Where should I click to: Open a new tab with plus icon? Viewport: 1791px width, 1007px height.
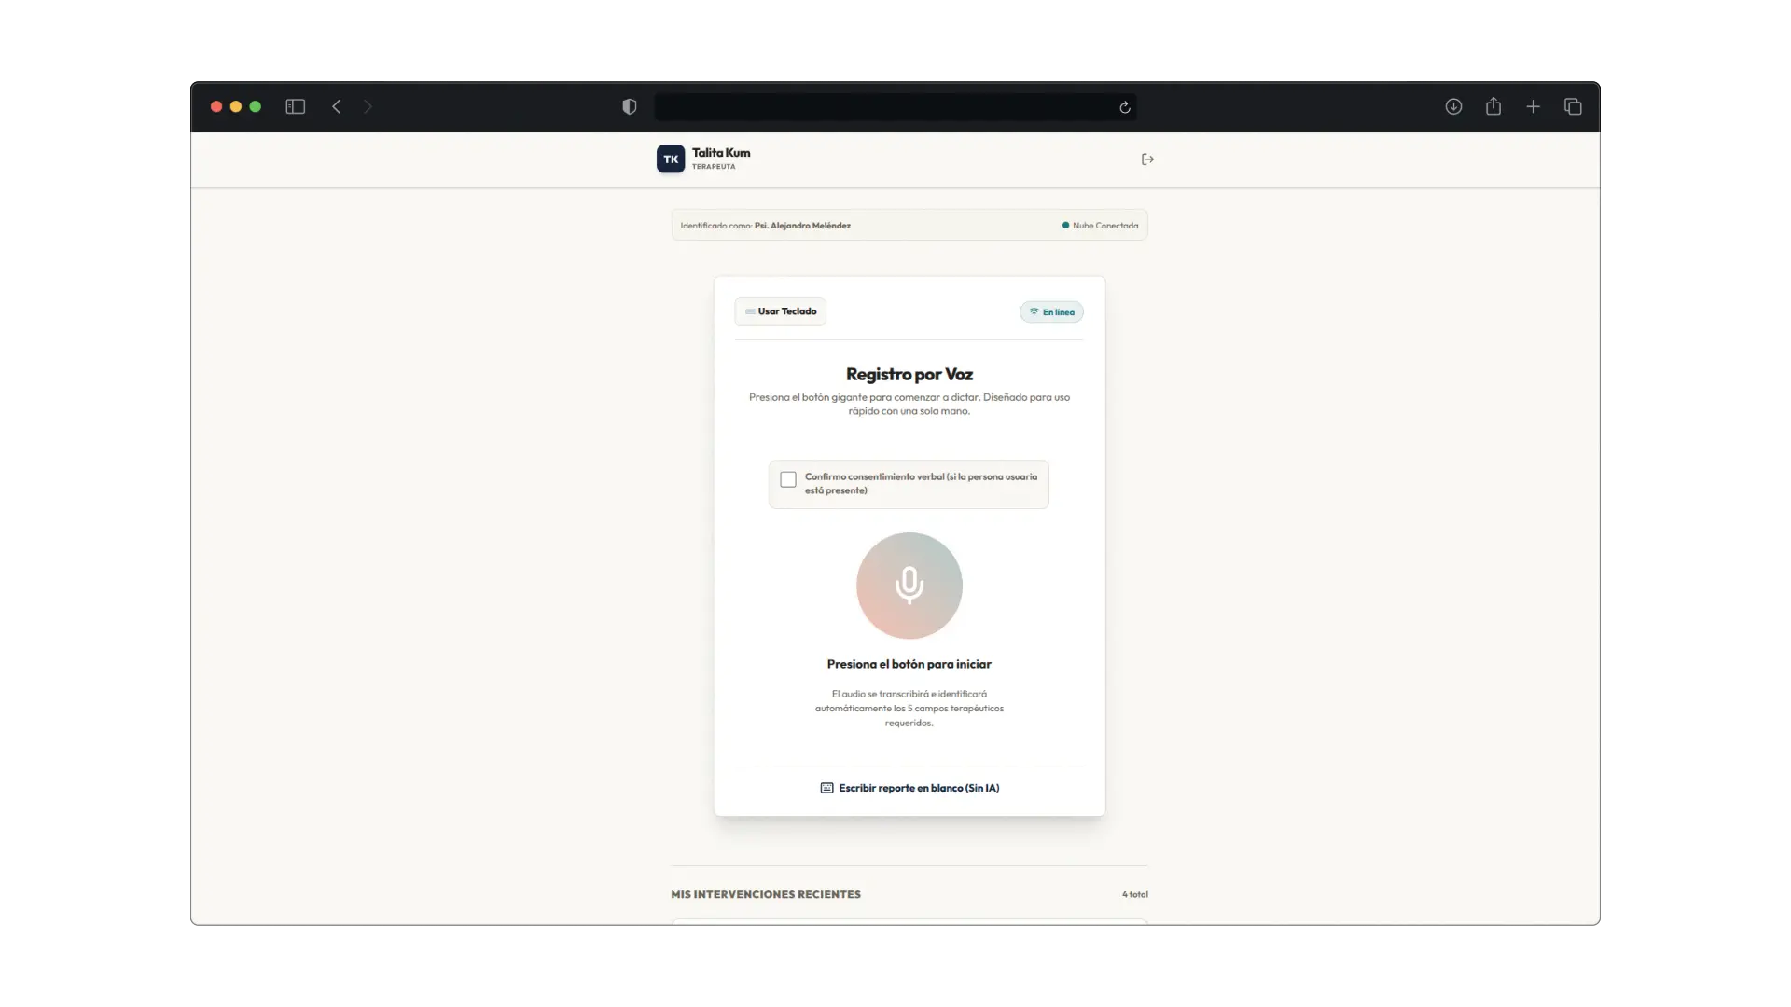pyautogui.click(x=1533, y=106)
